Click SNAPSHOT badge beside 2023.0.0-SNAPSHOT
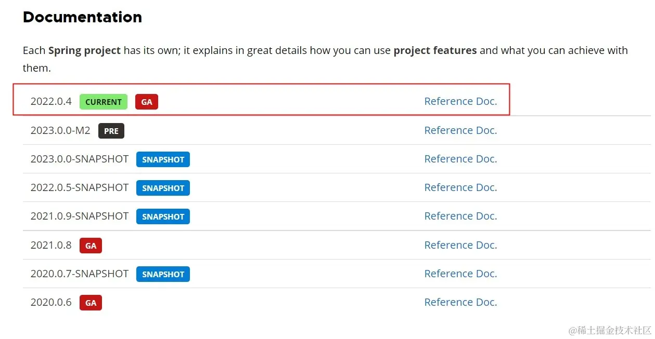 click(163, 159)
